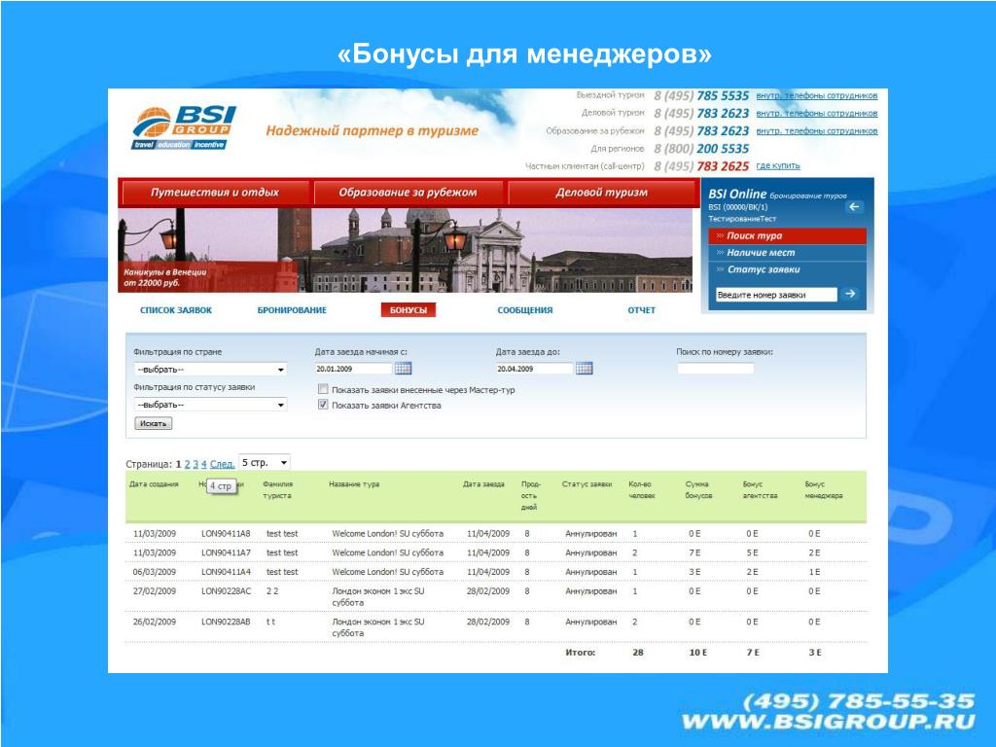This screenshot has height=747, width=996.
Task: Click Бонус менеджера column header
Action: [824, 490]
